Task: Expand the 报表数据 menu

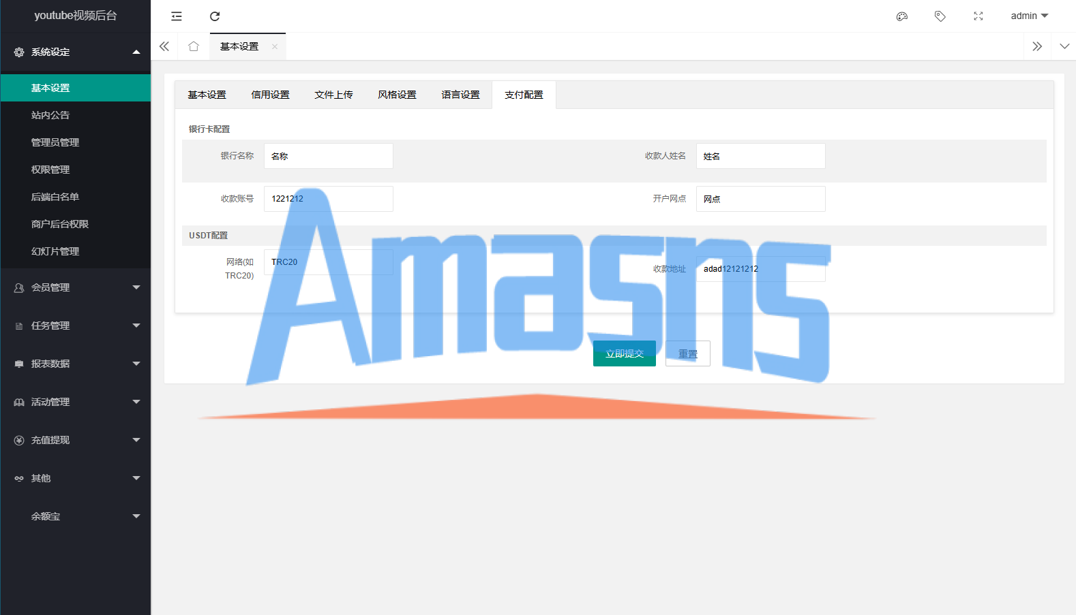Action: [76, 364]
